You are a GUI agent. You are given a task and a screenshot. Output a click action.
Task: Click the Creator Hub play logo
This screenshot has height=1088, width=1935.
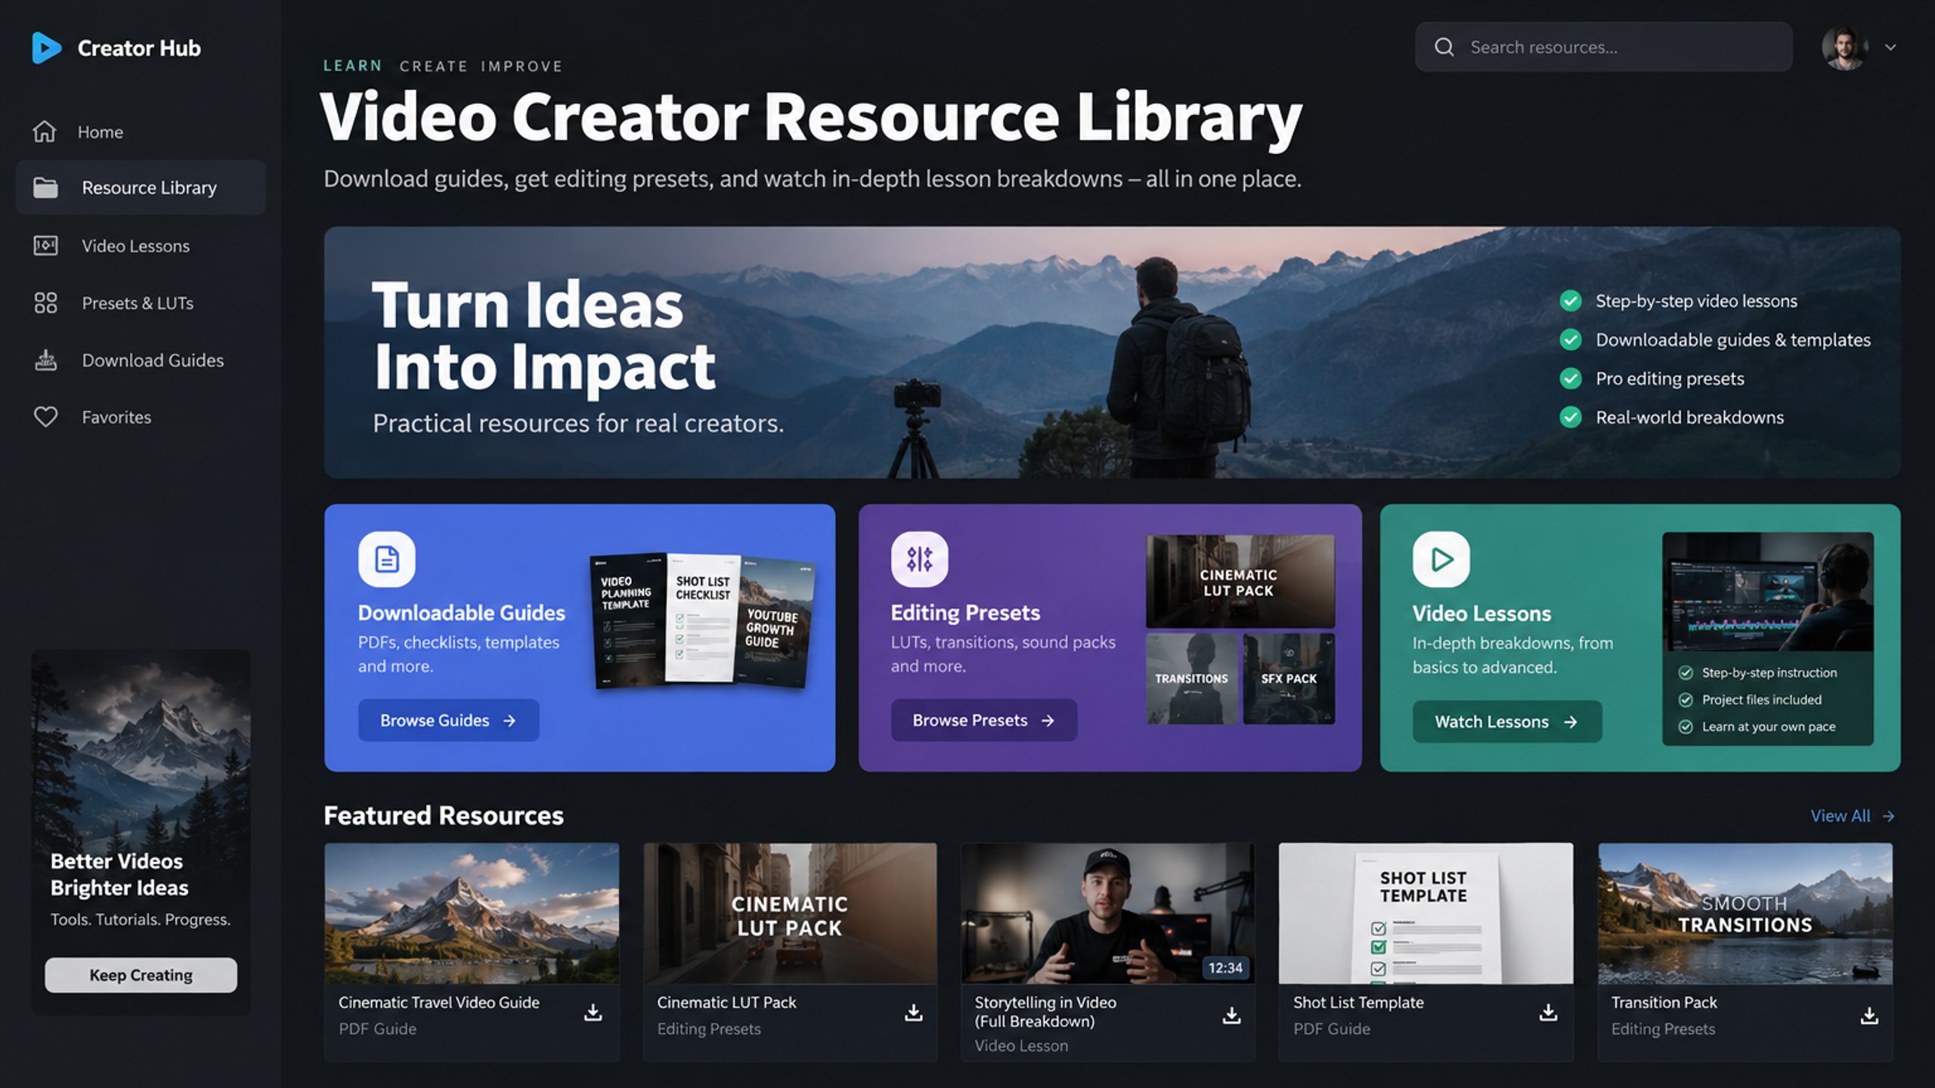point(46,48)
